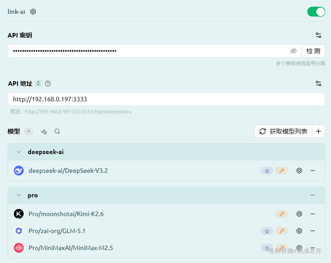Click DeepSeek-V3.2 reasoning badge
Screen dimensions: 331x263
(267, 171)
